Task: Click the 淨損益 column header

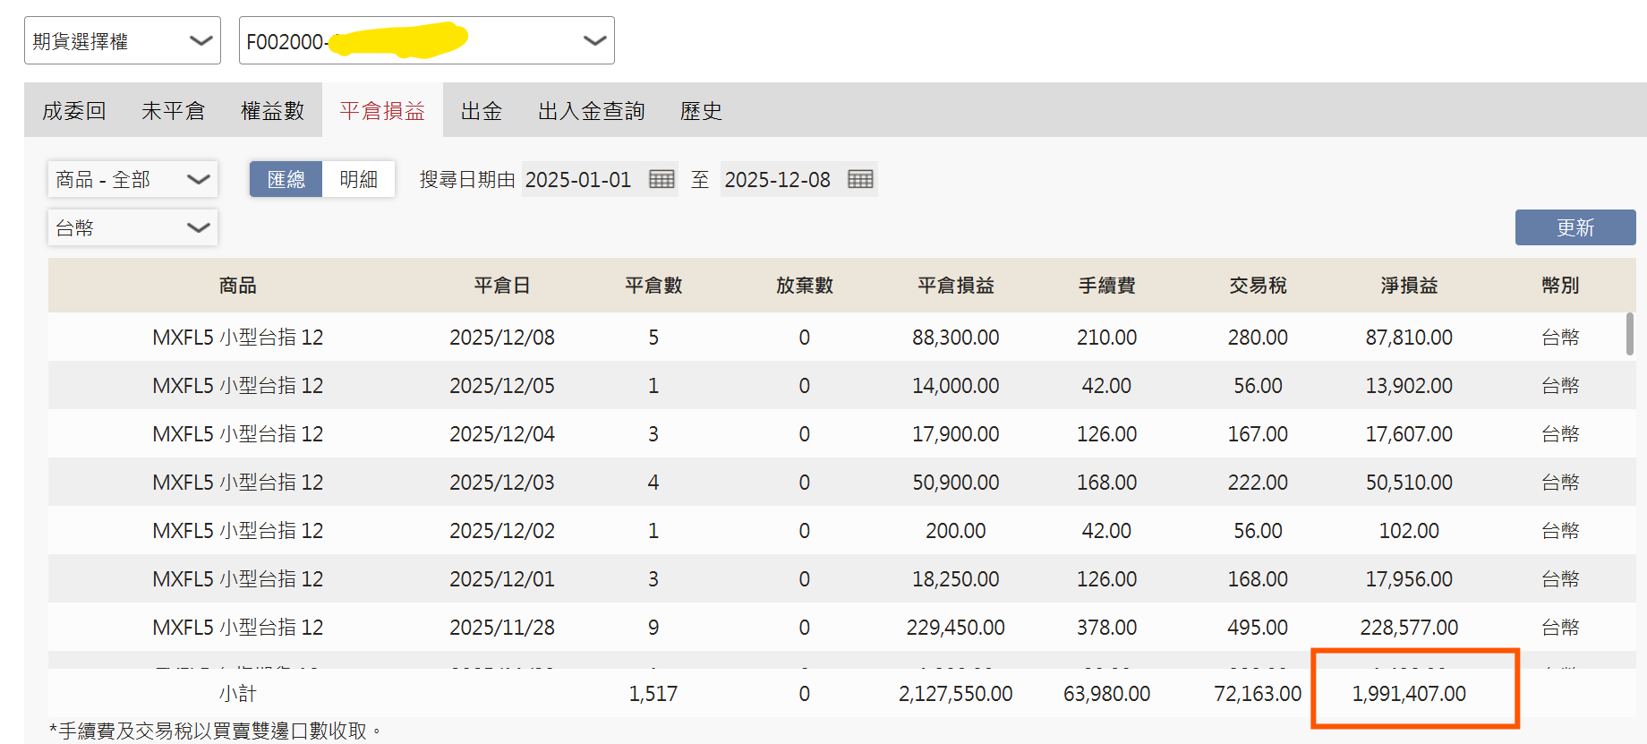Action: pos(1409,285)
